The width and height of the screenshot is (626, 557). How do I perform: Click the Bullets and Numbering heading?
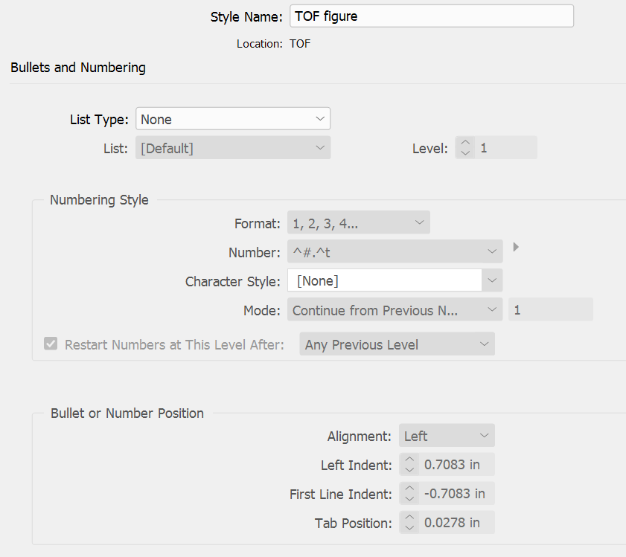pos(77,68)
